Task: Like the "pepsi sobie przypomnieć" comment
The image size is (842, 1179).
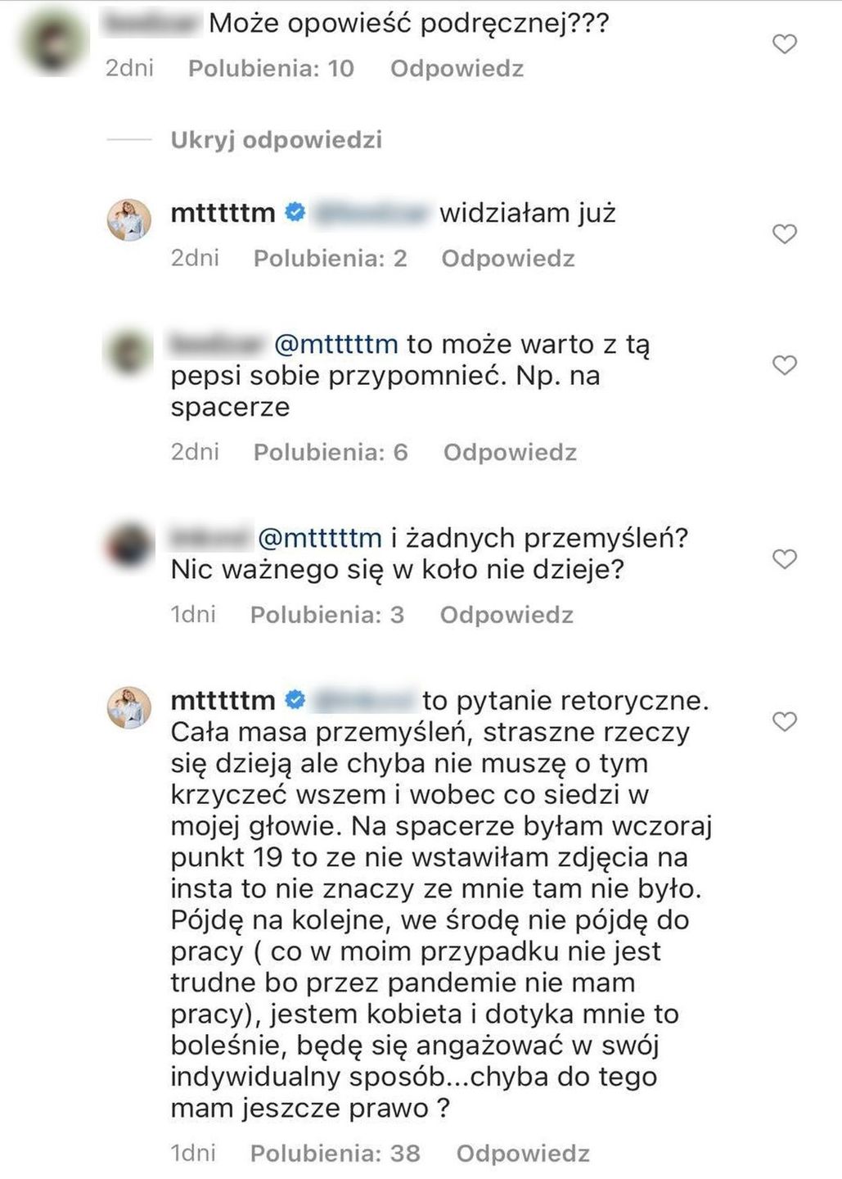Action: click(784, 365)
